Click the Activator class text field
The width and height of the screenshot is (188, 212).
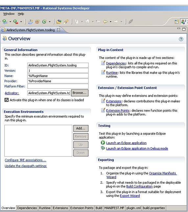(49, 93)
